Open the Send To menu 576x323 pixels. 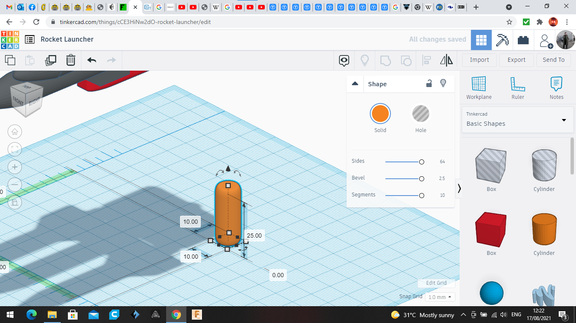click(553, 60)
